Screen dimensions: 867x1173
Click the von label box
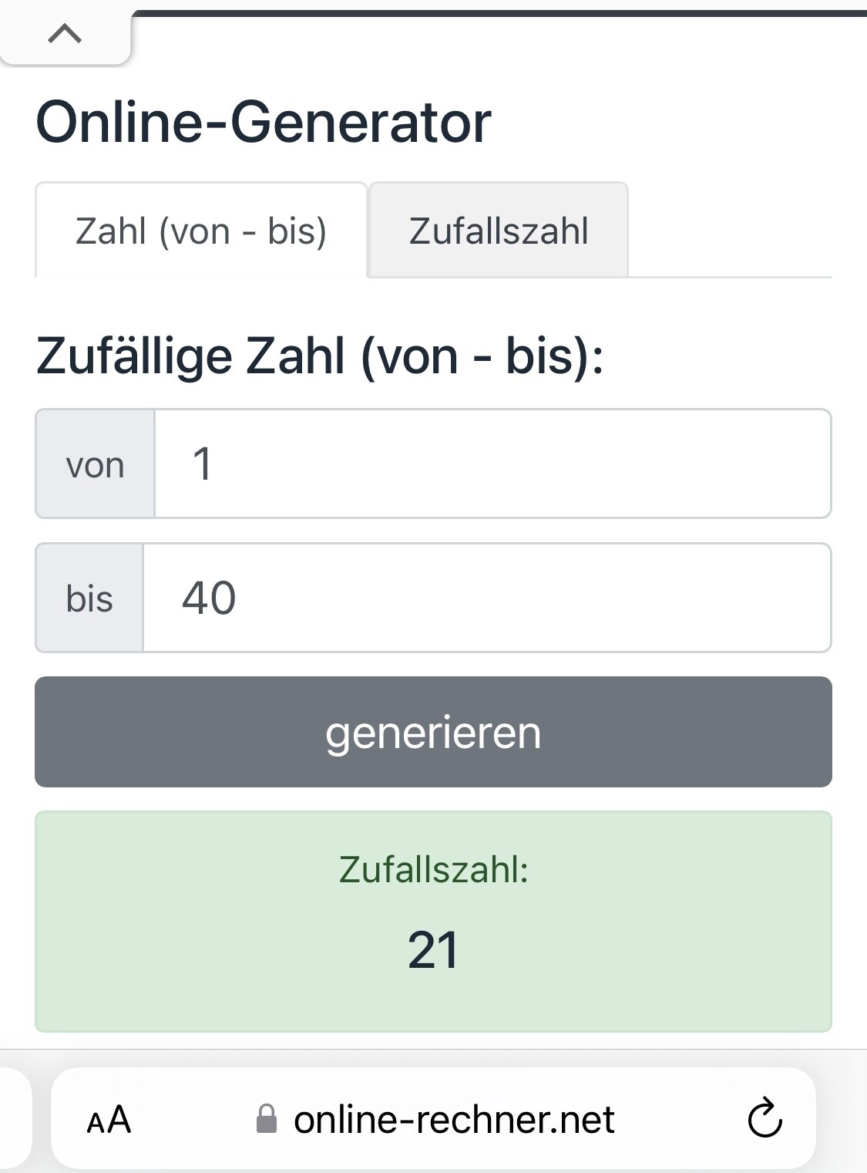(x=95, y=463)
